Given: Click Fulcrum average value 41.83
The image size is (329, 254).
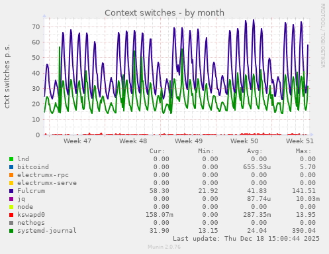Looking at the screenshot, I should point(257,190).
